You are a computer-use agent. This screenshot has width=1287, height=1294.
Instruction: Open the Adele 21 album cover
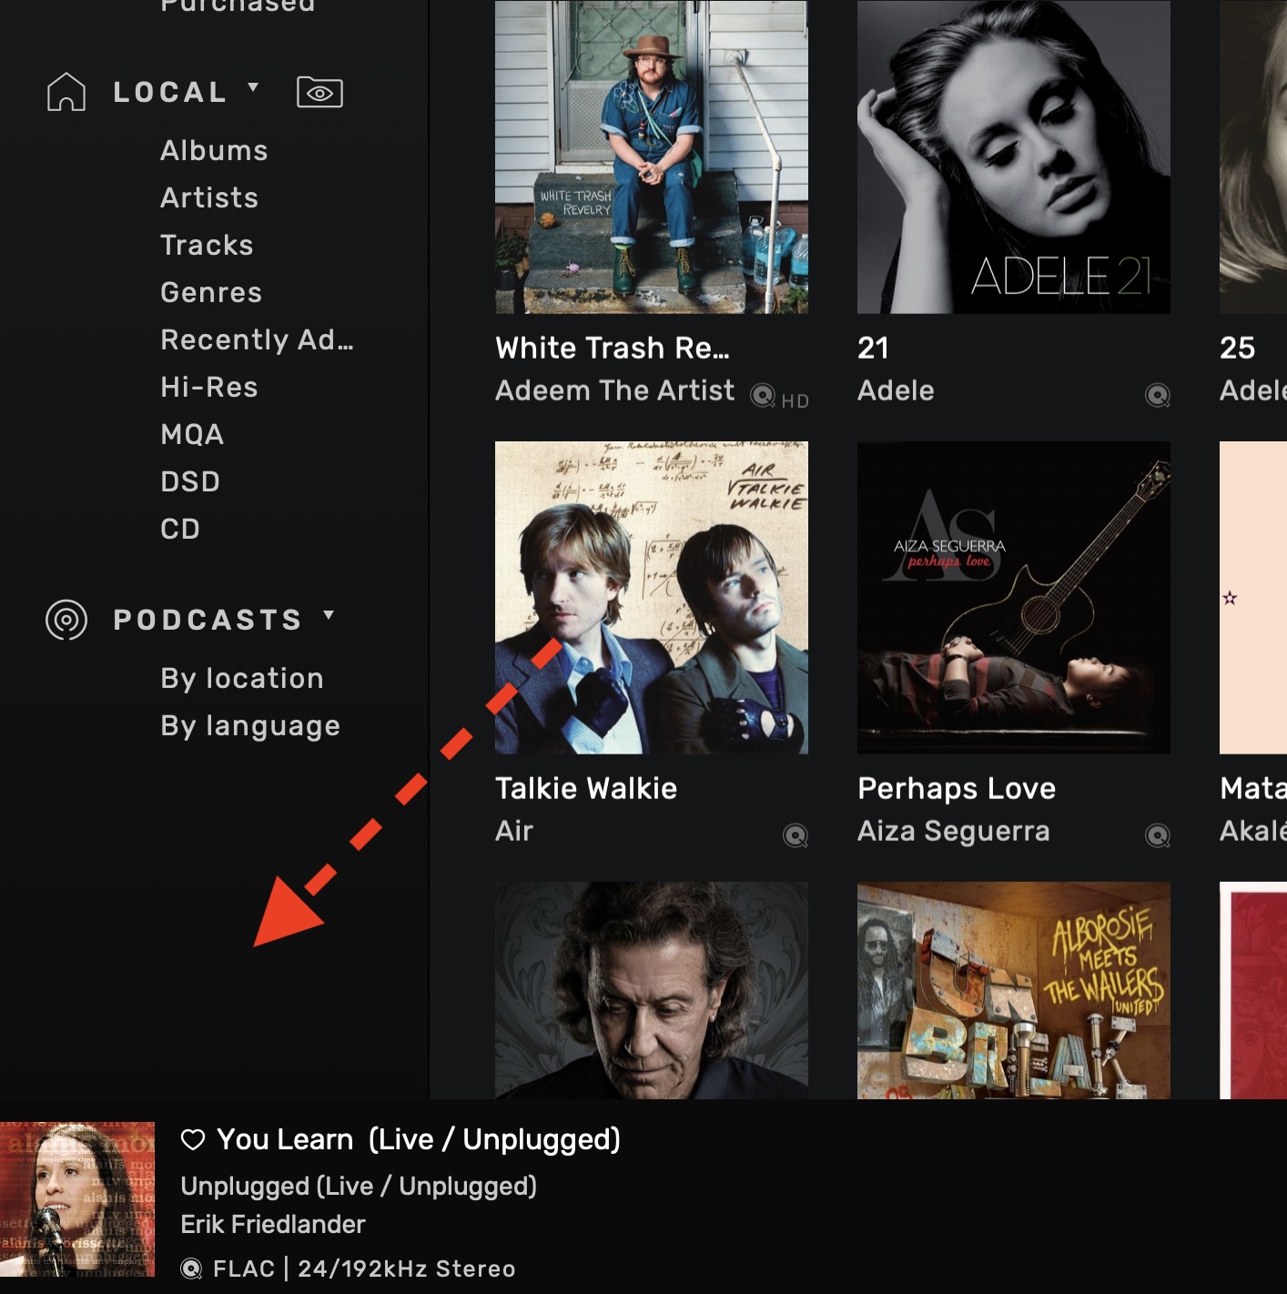(1014, 157)
